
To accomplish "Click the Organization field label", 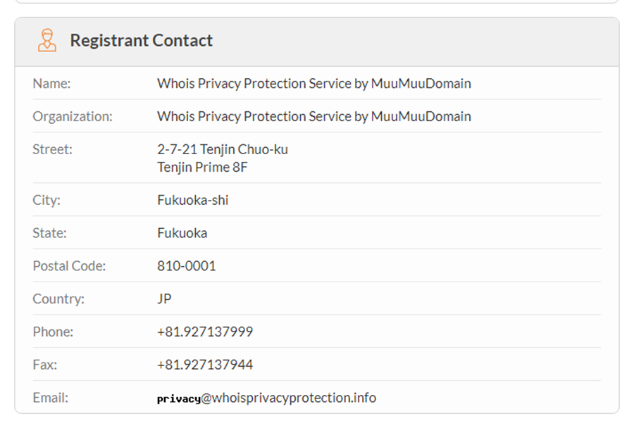I will pos(73,116).
